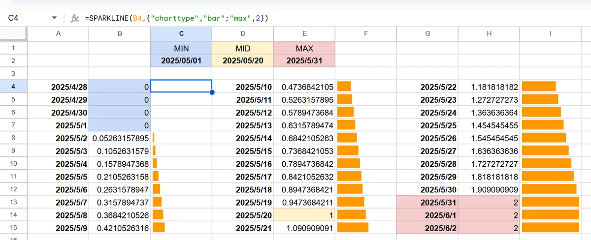Select cell with value 0.7368421053
The width and height of the screenshot is (591, 240).
pyautogui.click(x=304, y=150)
